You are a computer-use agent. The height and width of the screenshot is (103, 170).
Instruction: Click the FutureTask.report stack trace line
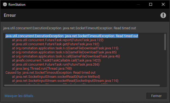coord(58,40)
